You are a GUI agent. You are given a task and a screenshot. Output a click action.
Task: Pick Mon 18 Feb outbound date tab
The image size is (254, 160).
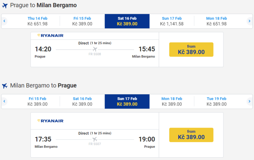pyautogui.click(x=217, y=21)
